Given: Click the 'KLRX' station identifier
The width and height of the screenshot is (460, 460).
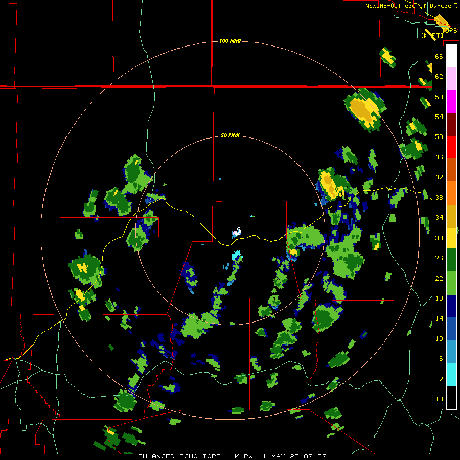Looking at the screenshot, I should coord(245,456).
